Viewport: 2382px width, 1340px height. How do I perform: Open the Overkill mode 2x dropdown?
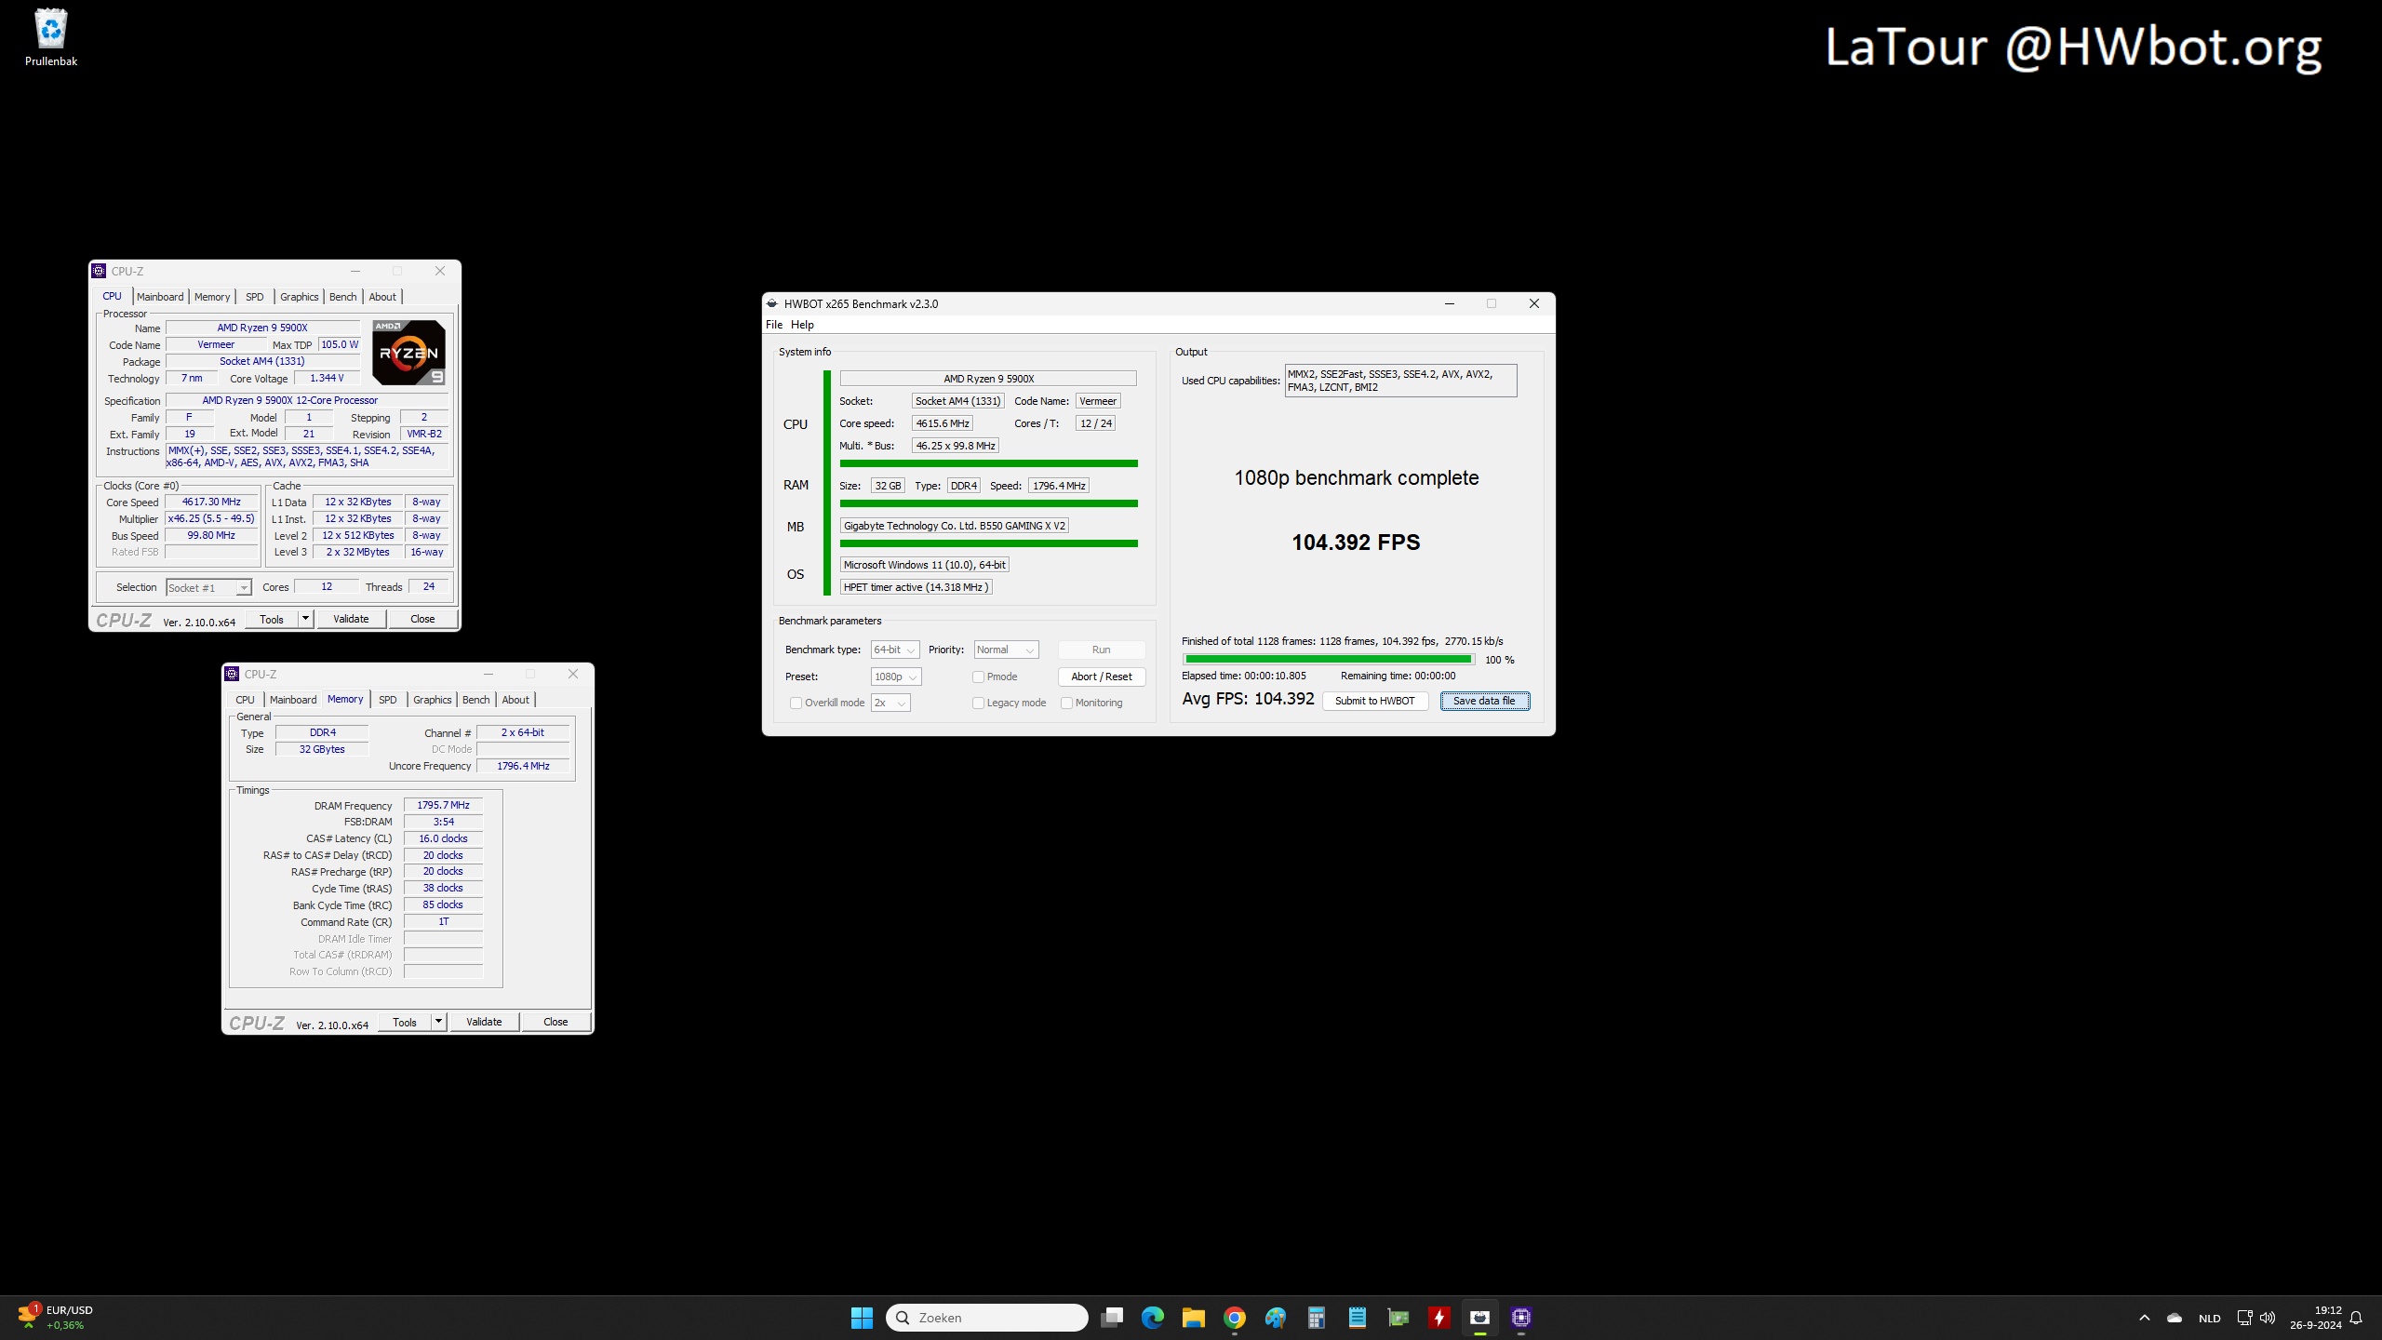coord(890,703)
